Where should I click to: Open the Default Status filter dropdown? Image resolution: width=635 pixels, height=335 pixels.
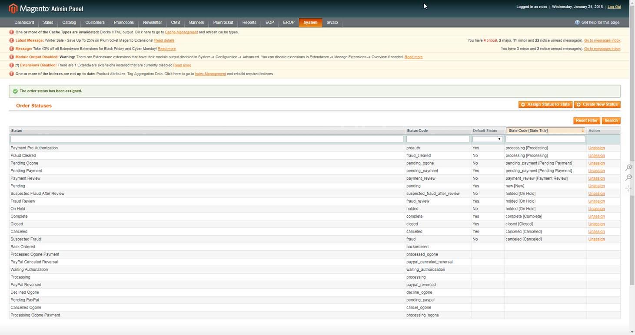click(487, 139)
